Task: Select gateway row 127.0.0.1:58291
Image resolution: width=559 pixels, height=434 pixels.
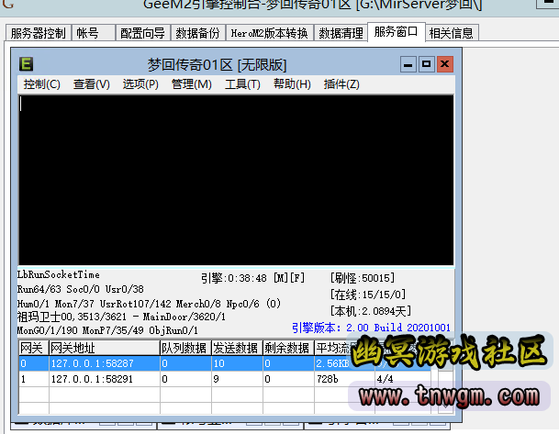Action: click(225, 379)
